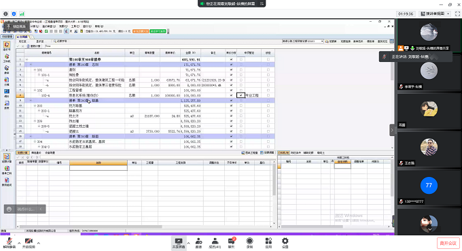
Task: Collapse tree node 209 挡土墙
Action: (35, 121)
